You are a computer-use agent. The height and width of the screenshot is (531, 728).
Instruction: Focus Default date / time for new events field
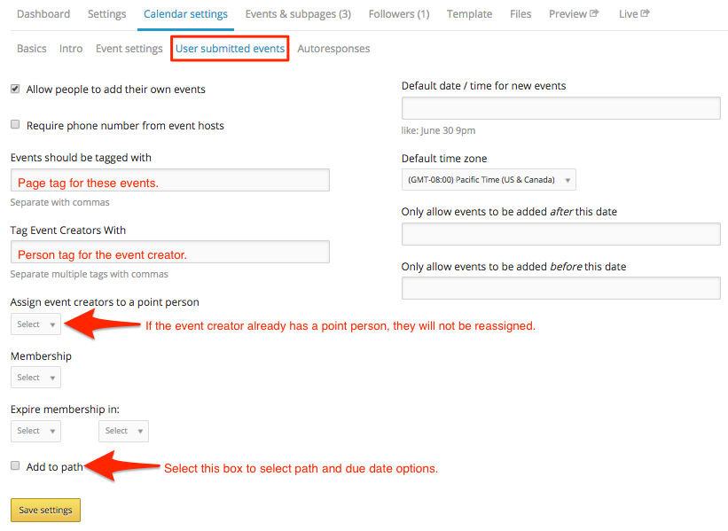[561, 108]
